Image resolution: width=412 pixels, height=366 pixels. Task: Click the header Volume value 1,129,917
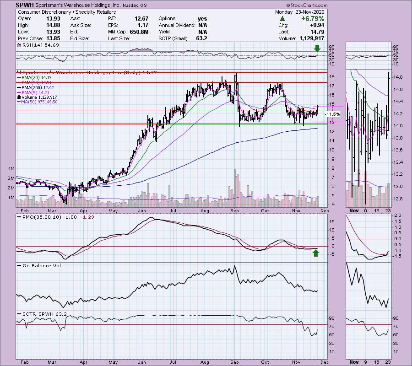pos(312,38)
